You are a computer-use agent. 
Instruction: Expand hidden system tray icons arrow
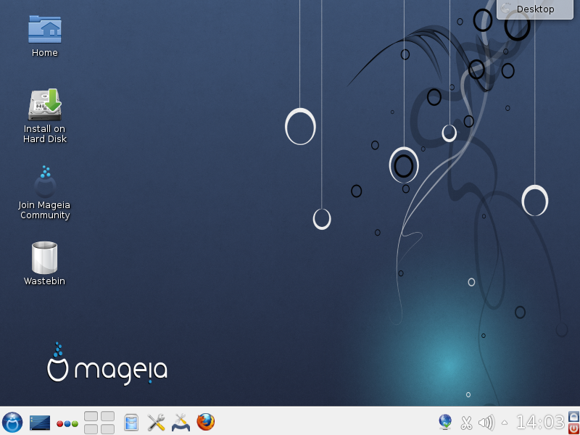[x=505, y=422]
